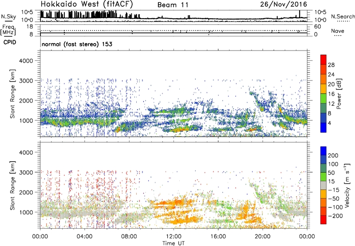The height and width of the screenshot is (246, 355).
Task: Click the "24" label on Power color bar
Action: coord(331,75)
